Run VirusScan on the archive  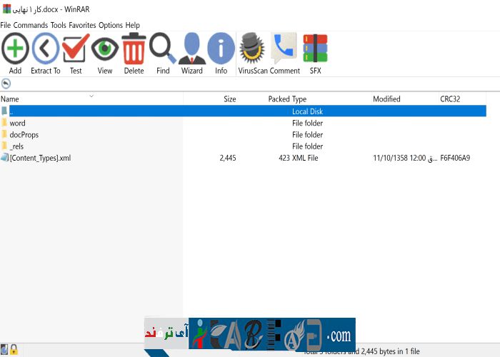[252, 50]
